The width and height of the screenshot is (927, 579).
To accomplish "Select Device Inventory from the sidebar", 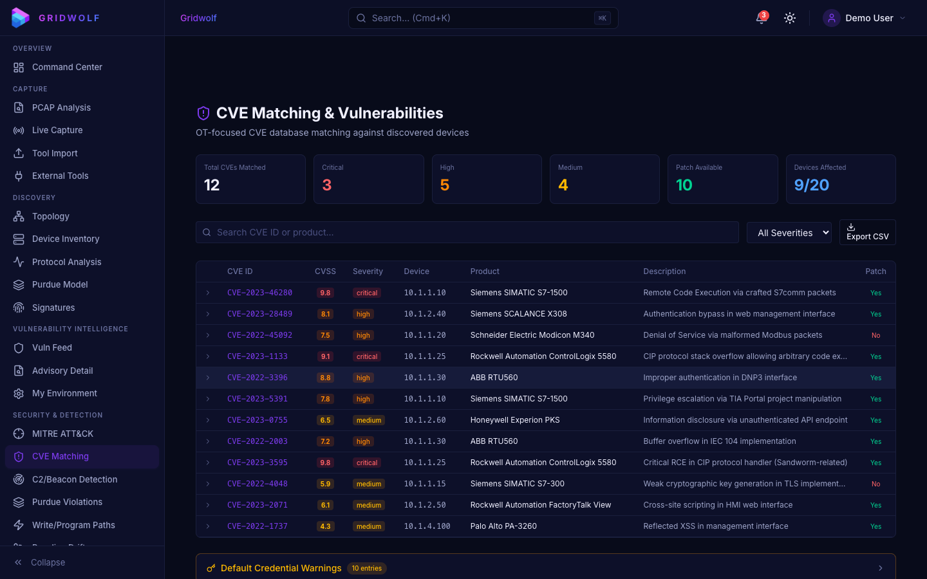I will tap(66, 239).
